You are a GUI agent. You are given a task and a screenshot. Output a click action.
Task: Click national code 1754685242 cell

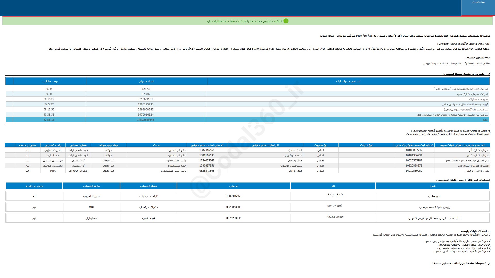[x=207, y=160]
